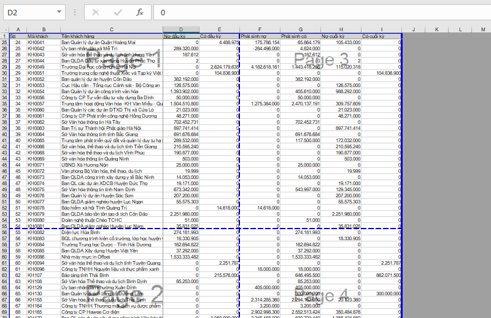Click the Cancel X icon in formula bar
The image size is (491, 318).
[x=95, y=12]
